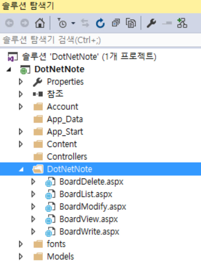Viewport: 201px width, 263px height.
Task: Click the references icon beside 참조
Action: point(38,94)
